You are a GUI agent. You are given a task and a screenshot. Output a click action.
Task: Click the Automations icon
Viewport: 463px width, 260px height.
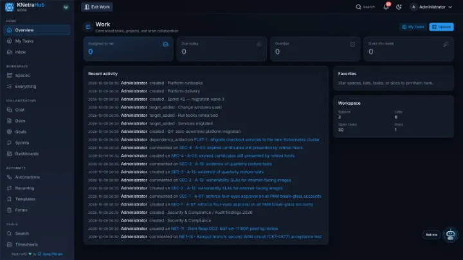9,177
